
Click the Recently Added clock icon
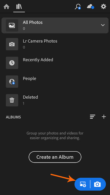(x=12, y=63)
